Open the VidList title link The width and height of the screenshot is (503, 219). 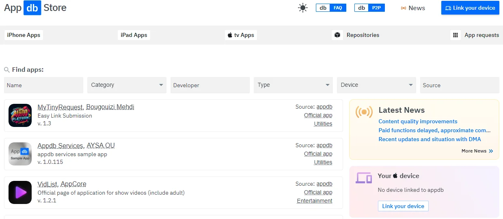tap(47, 184)
